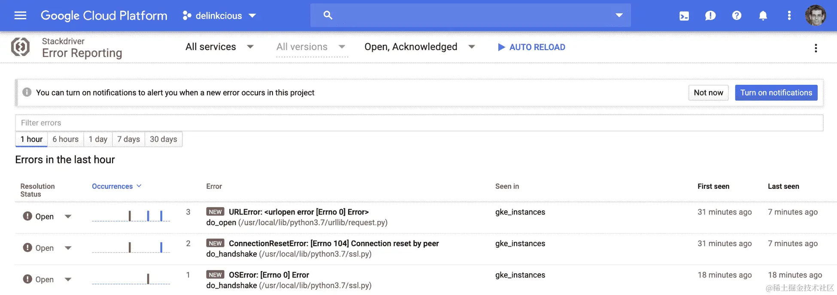Click the NEW badge on OSError row

(x=215, y=275)
